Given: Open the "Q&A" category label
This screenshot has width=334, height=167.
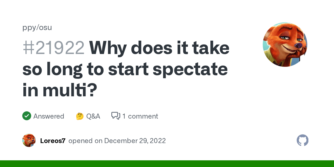Looking at the screenshot, I should click(93, 116).
